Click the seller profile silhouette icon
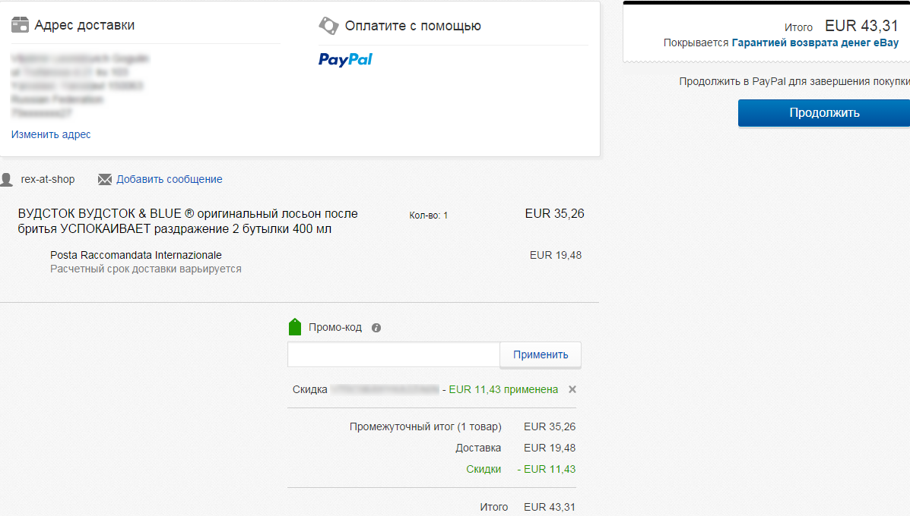Image resolution: width=910 pixels, height=516 pixels. (x=7, y=180)
